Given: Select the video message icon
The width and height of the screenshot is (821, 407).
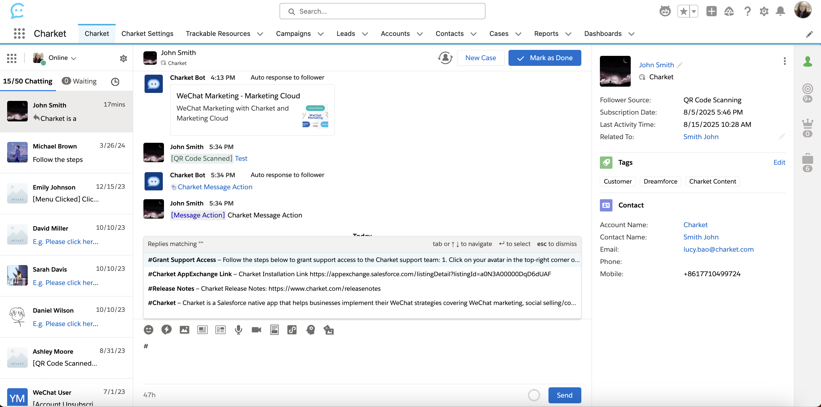Looking at the screenshot, I should click(256, 330).
